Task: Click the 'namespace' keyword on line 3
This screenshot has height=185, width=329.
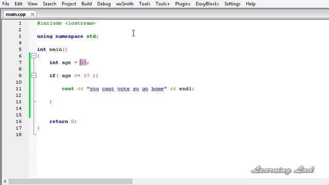Action: (x=69, y=36)
